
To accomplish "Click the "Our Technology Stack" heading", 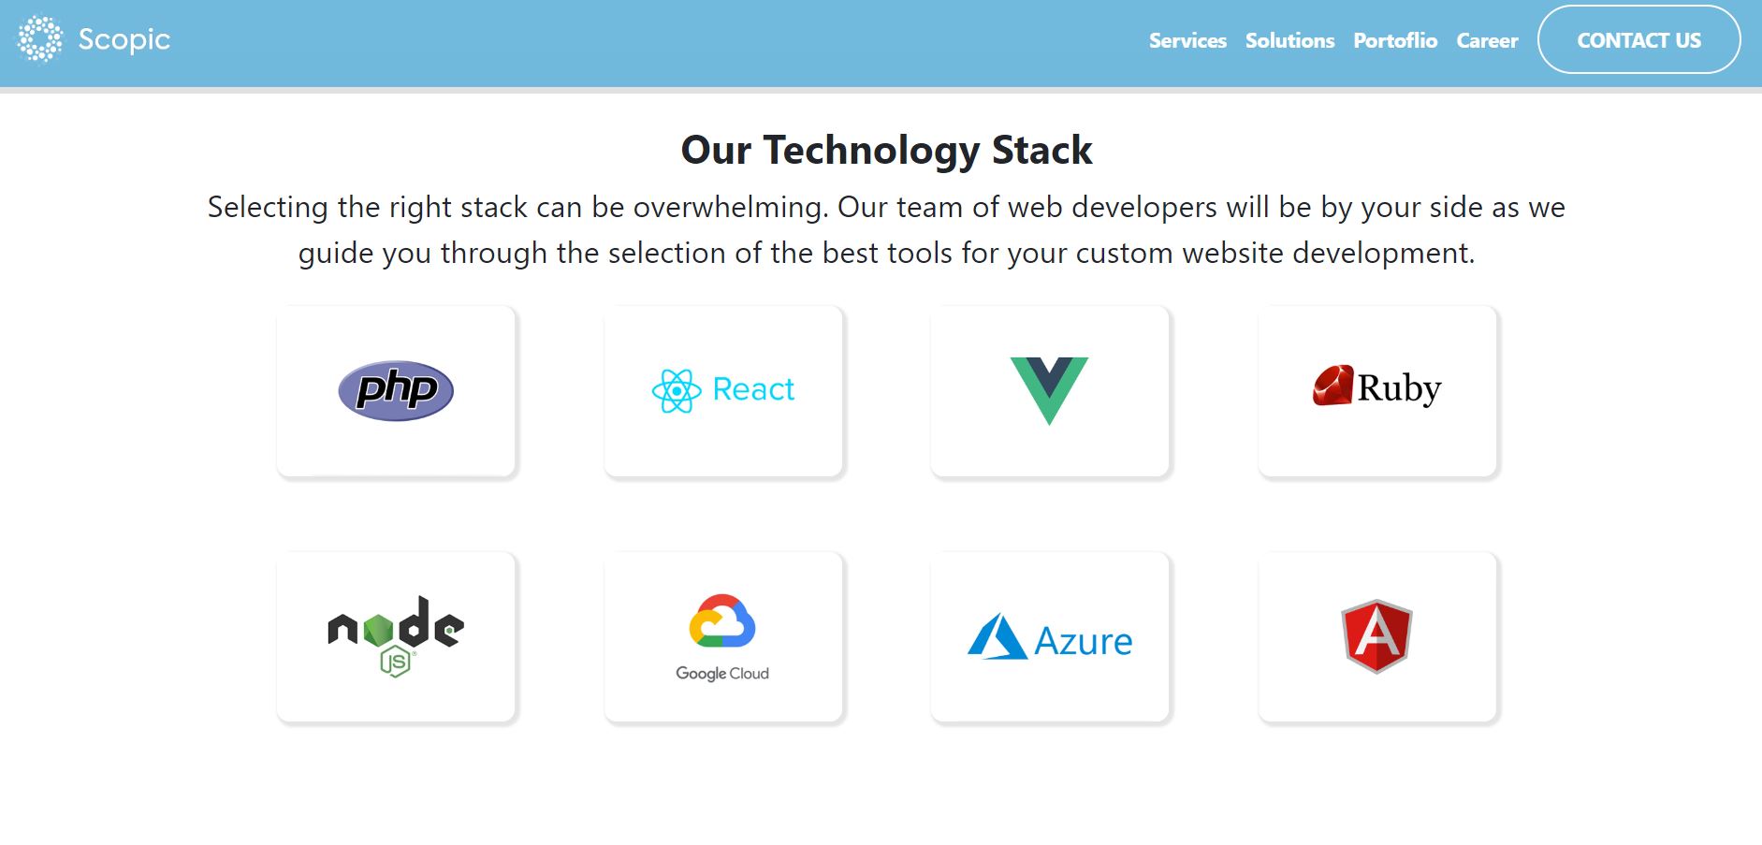I will tap(886, 150).
